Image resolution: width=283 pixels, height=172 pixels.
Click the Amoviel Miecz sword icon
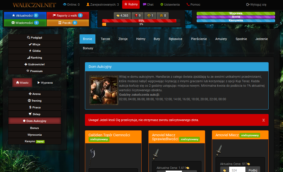point(219,150)
